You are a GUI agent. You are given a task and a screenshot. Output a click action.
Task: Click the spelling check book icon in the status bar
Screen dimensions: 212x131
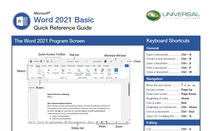[47, 122]
